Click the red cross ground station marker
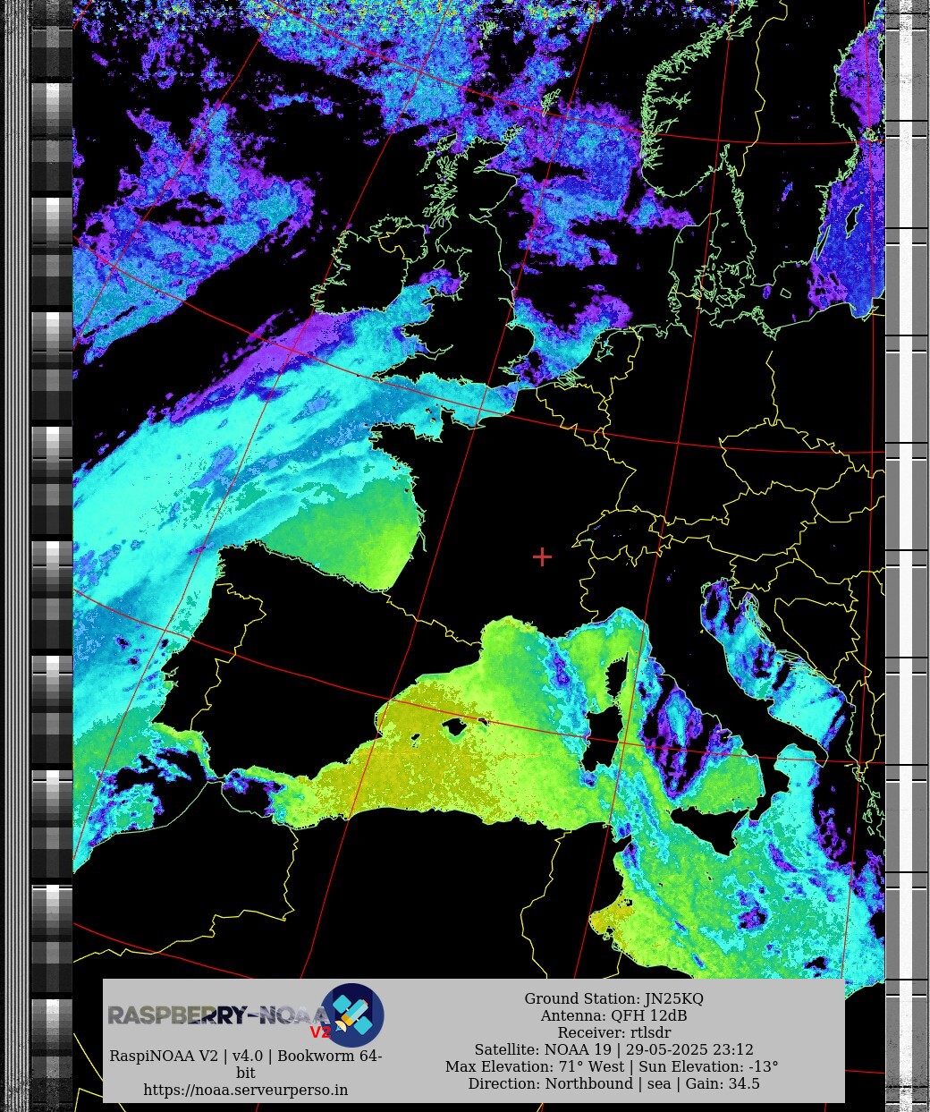Image resolution: width=930 pixels, height=1112 pixels. [542, 556]
